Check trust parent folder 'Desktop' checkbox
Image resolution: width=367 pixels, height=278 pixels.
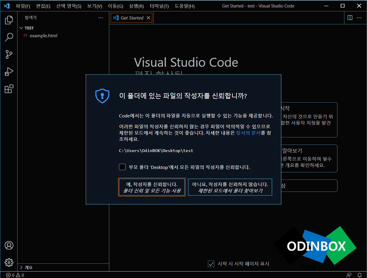(x=122, y=167)
